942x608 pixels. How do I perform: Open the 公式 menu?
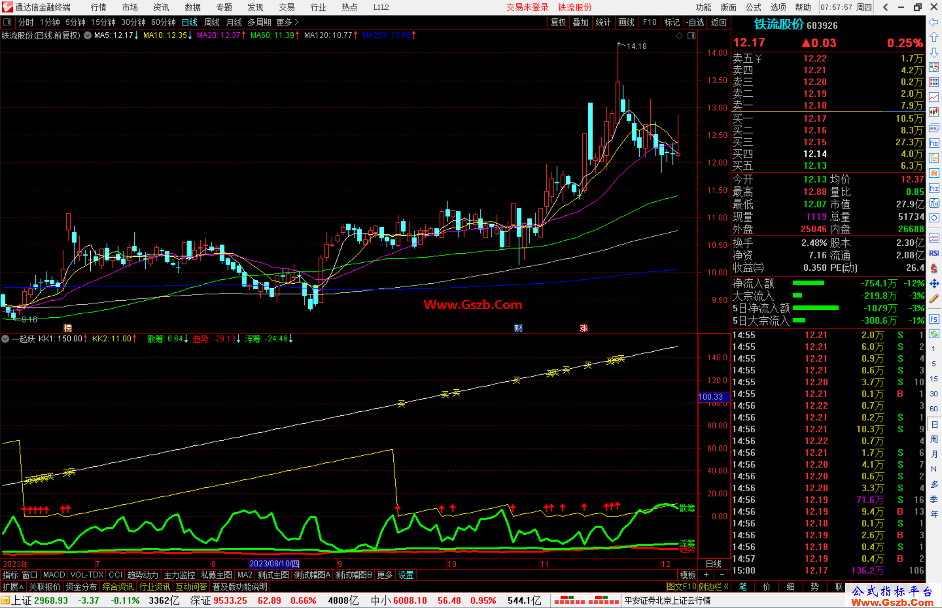point(753,7)
